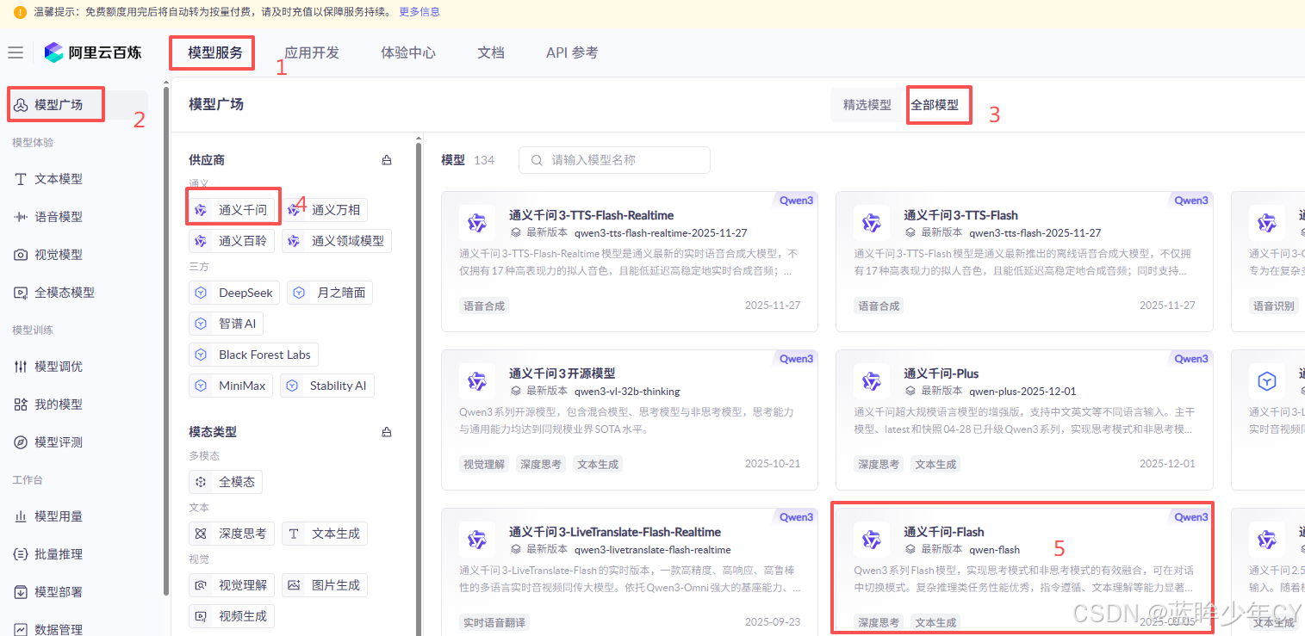Filter by 月之暗面 provider
Image resolution: width=1305 pixels, height=636 pixels.
[330, 293]
